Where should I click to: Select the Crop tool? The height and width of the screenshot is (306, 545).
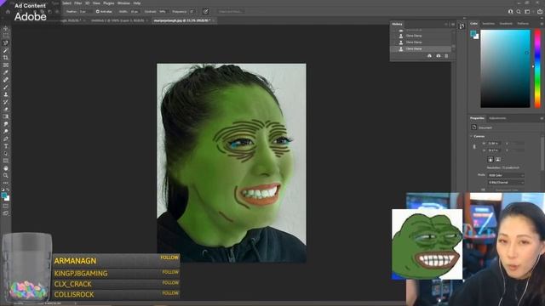pos(6,58)
